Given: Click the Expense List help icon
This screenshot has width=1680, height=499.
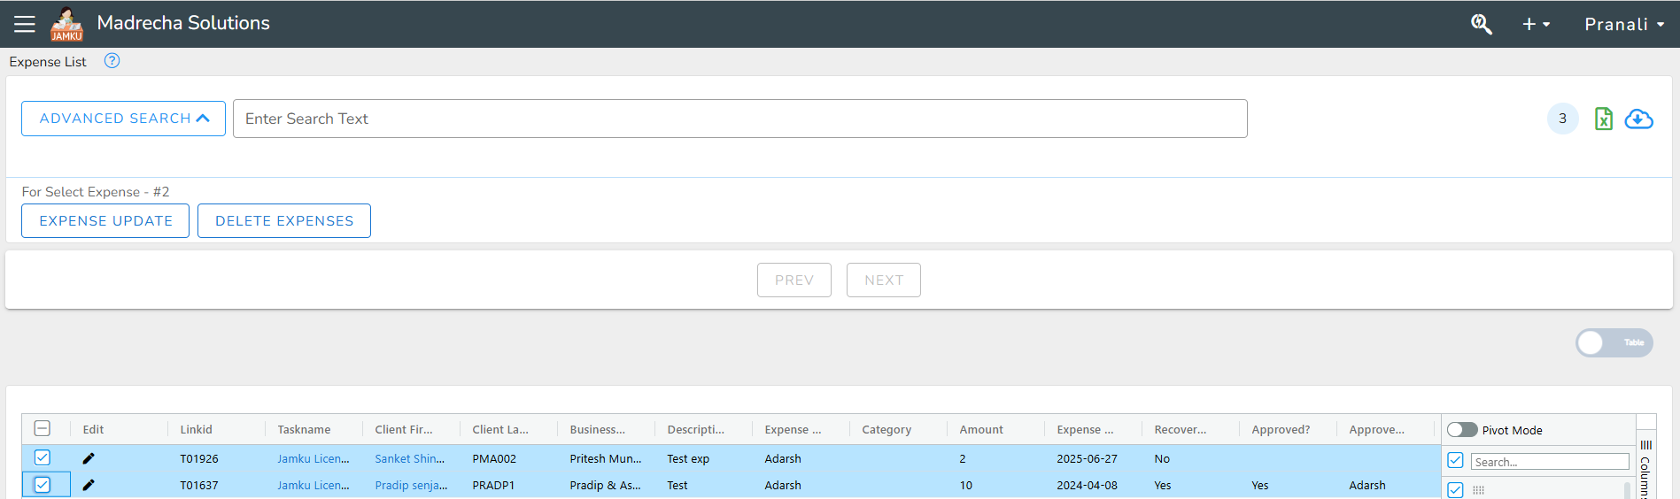Looking at the screenshot, I should [x=112, y=61].
